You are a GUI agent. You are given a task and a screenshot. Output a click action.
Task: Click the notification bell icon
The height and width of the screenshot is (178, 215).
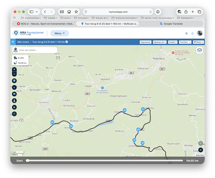click(x=192, y=33)
